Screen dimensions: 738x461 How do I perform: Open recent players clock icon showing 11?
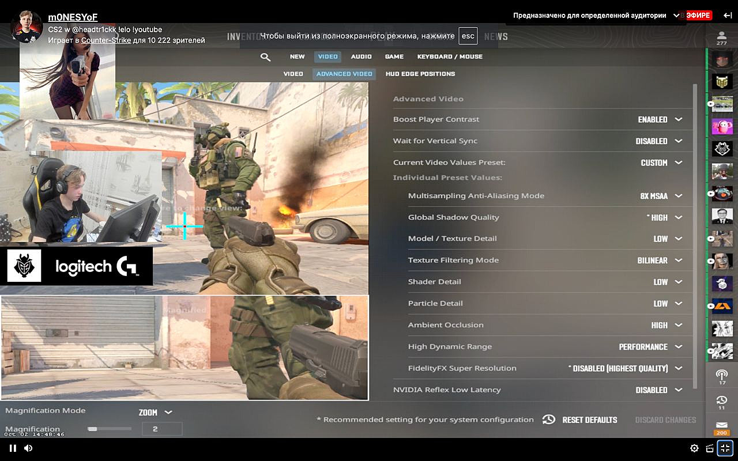click(722, 402)
